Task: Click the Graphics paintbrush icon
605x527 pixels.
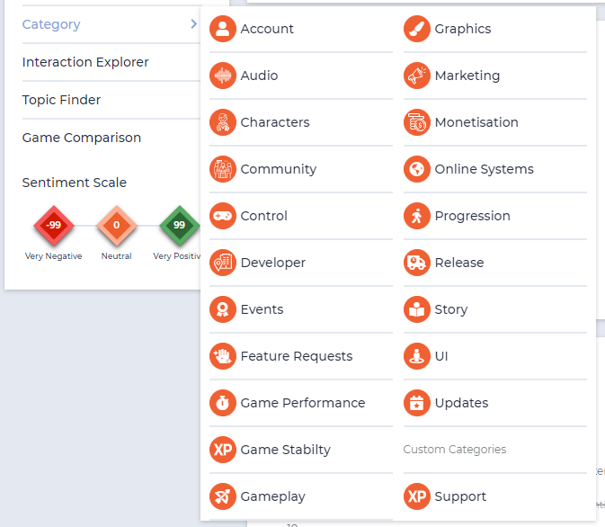Action: [417, 29]
